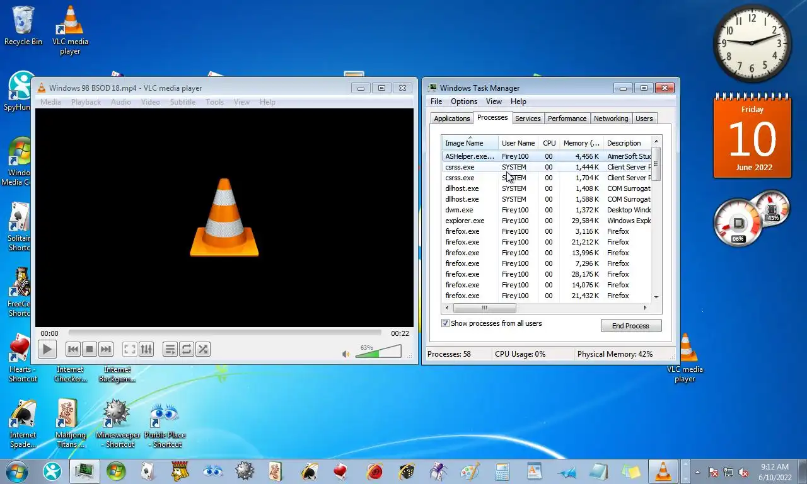Click system tray volume icon
807x484 pixels.
tap(743, 472)
